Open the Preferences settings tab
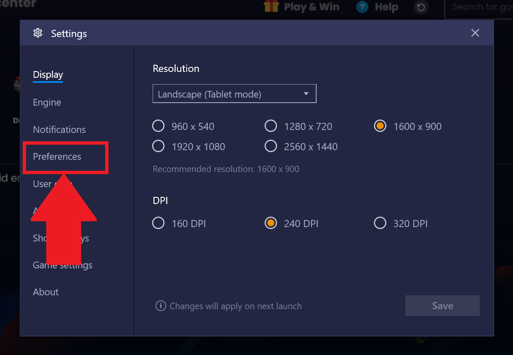Viewport: 513px width, 355px height. point(57,156)
